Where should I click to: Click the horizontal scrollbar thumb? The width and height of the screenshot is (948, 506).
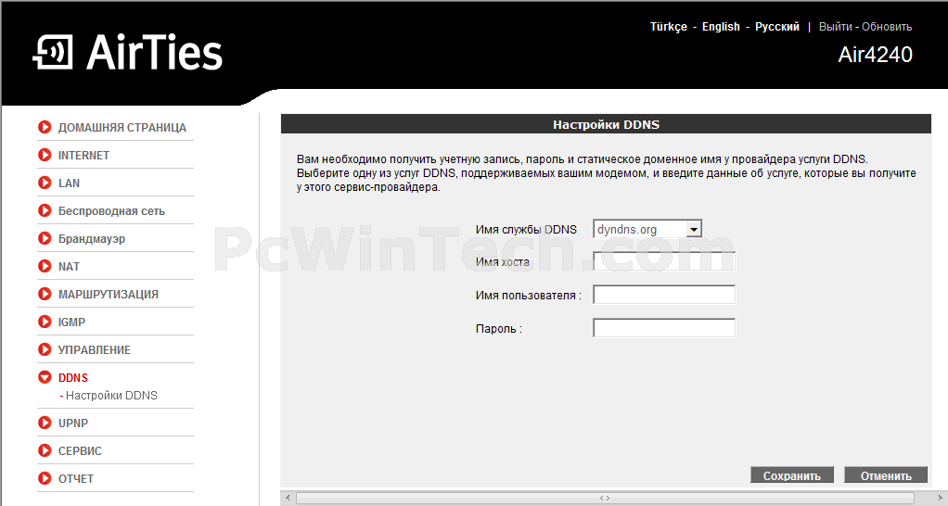point(605,498)
